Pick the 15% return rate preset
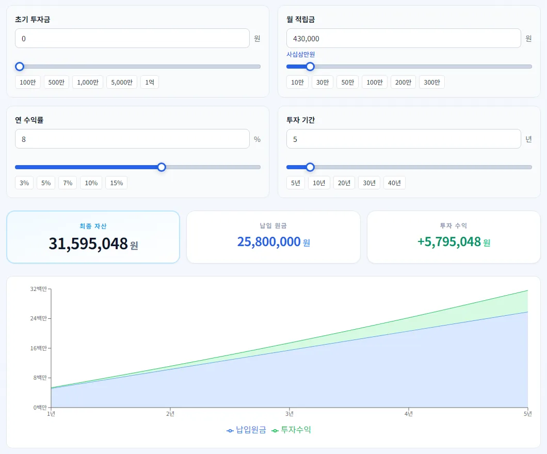This screenshot has width=547, height=454. pos(117,183)
